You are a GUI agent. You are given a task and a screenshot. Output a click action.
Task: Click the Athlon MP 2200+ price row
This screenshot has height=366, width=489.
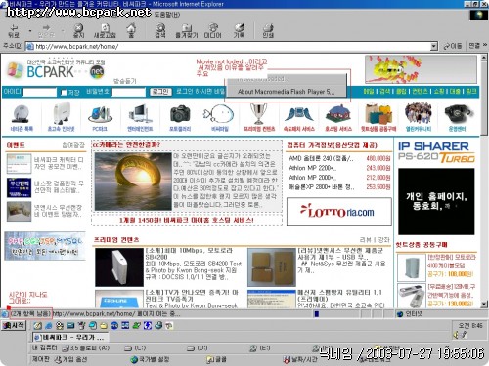pos(339,168)
